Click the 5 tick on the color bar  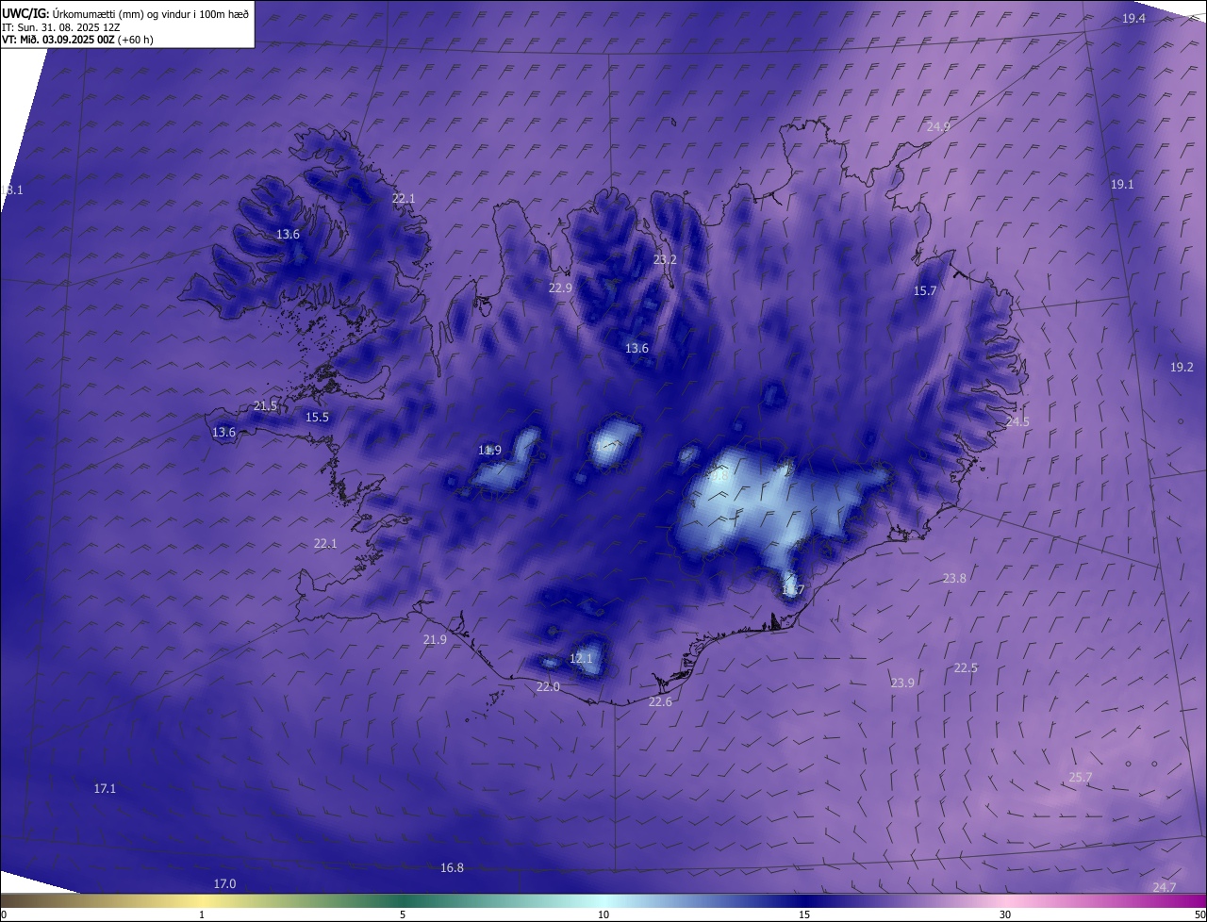pos(403,914)
